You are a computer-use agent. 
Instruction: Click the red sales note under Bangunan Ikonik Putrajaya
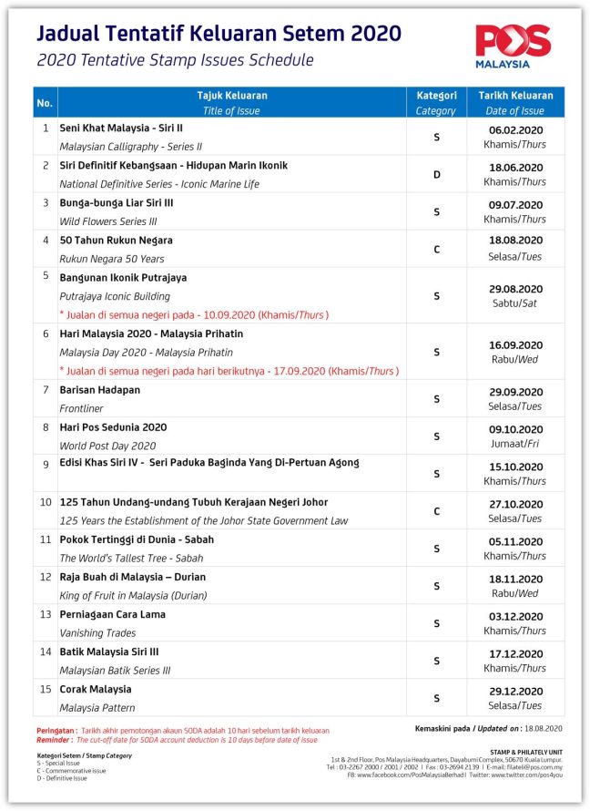coord(194,315)
